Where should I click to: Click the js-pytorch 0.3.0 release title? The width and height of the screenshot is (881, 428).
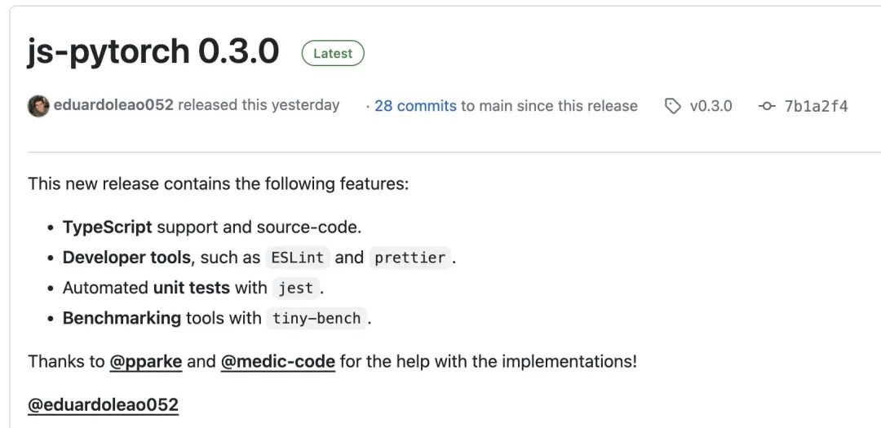click(153, 52)
